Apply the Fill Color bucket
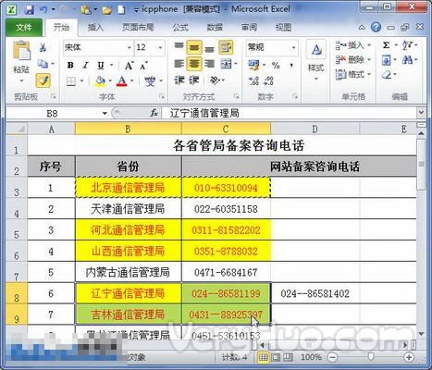The height and width of the screenshot is (370, 432). coord(100,81)
